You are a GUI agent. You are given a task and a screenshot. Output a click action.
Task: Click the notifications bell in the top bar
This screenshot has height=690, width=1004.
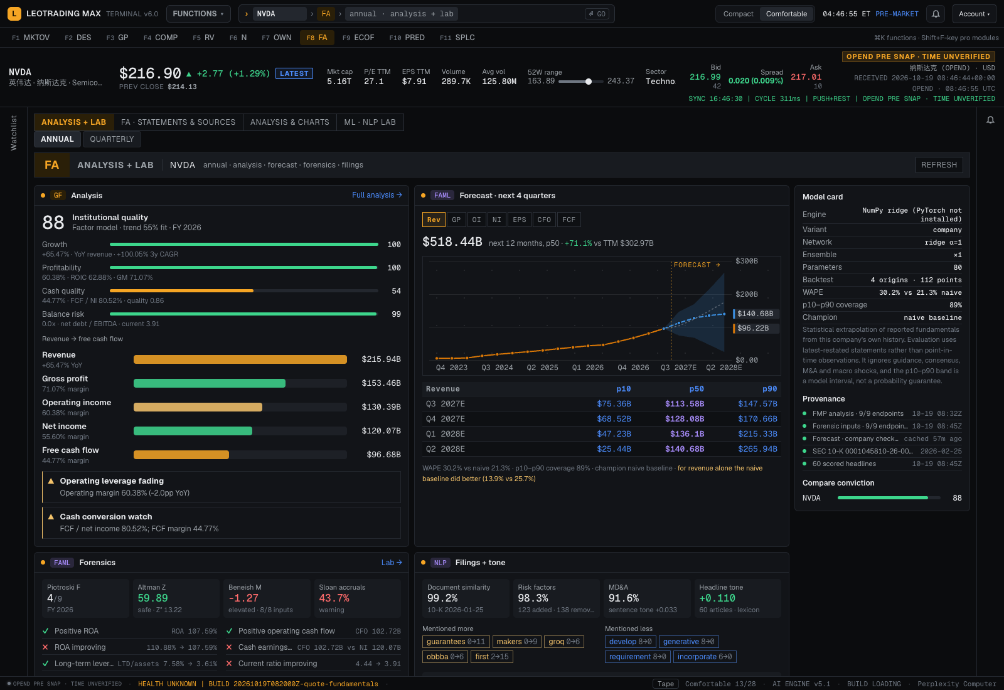[936, 14]
